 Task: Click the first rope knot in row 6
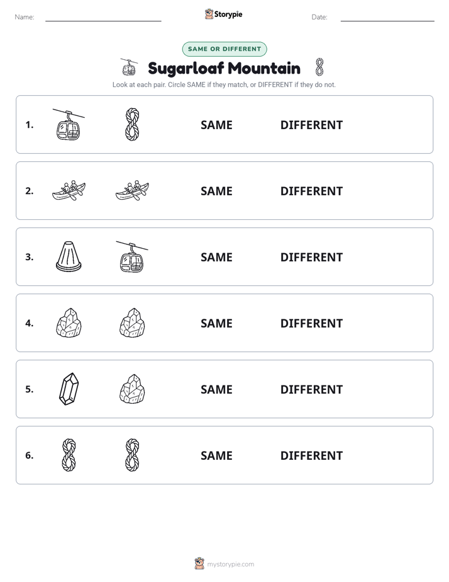(x=69, y=455)
